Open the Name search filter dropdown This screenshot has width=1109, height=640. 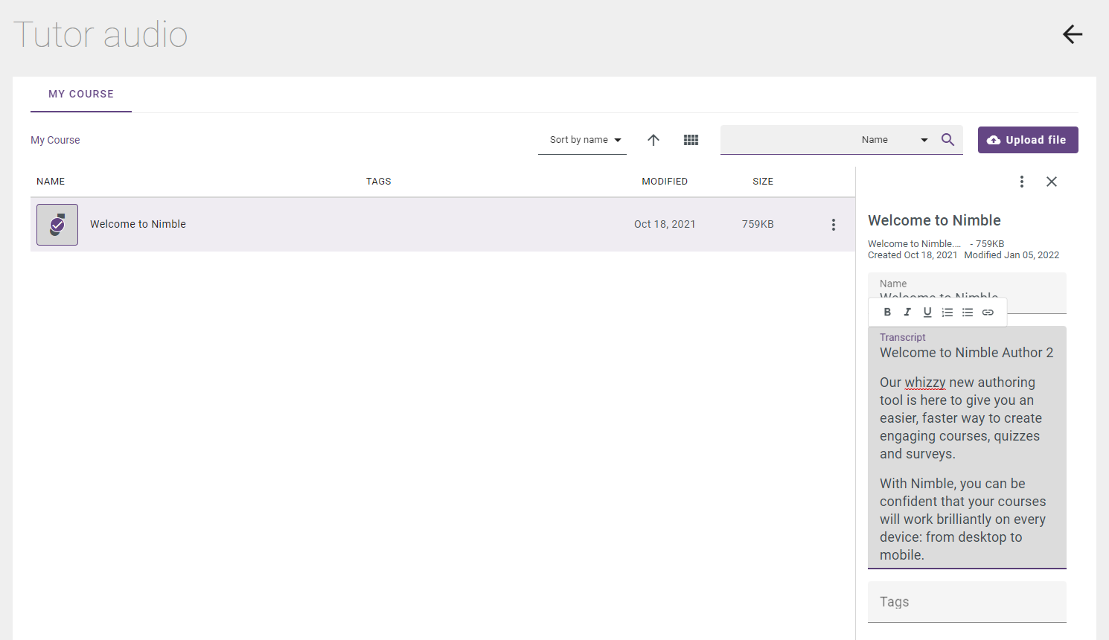pyautogui.click(x=895, y=140)
